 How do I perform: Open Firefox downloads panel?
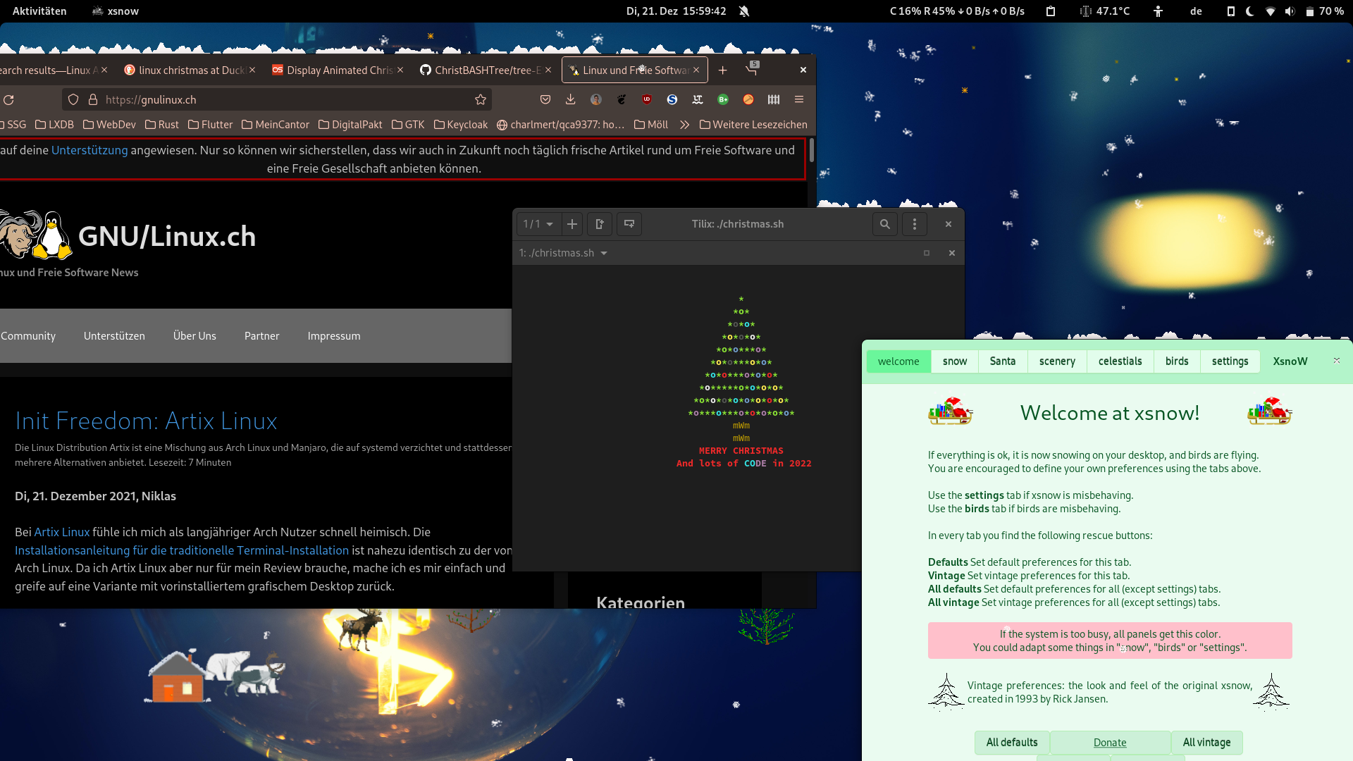(x=571, y=100)
